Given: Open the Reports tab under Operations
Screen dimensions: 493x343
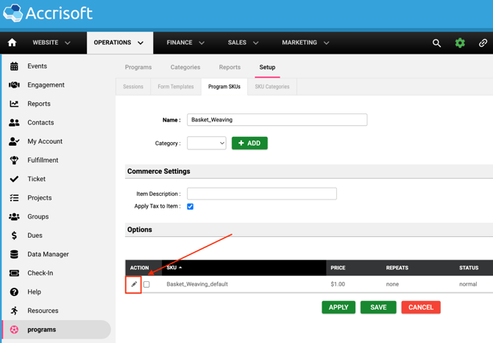Looking at the screenshot, I should pyautogui.click(x=230, y=67).
